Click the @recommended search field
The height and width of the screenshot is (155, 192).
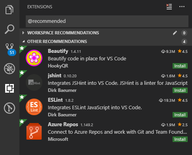[x=107, y=21]
